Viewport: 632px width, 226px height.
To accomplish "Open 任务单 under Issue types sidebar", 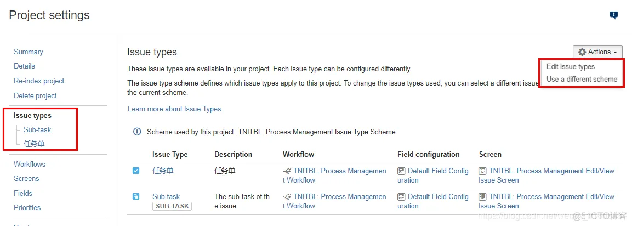I will pyautogui.click(x=34, y=144).
